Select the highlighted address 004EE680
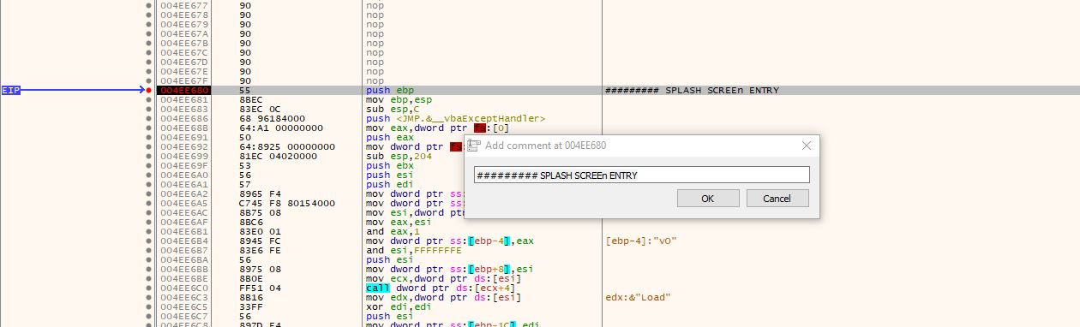1080x327 pixels. [x=184, y=90]
